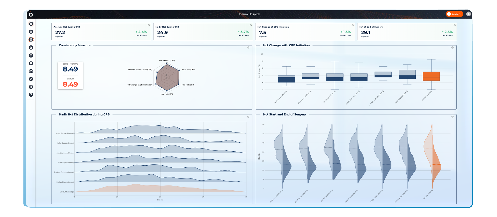Open the blood bag sidebar icon
The width and height of the screenshot is (497, 217).
pos(31,32)
